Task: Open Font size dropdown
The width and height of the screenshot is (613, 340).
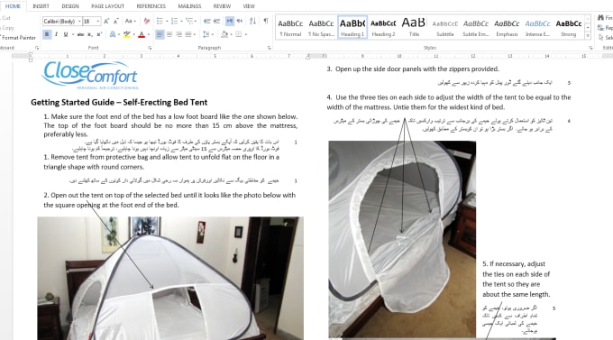Action: 97,21
